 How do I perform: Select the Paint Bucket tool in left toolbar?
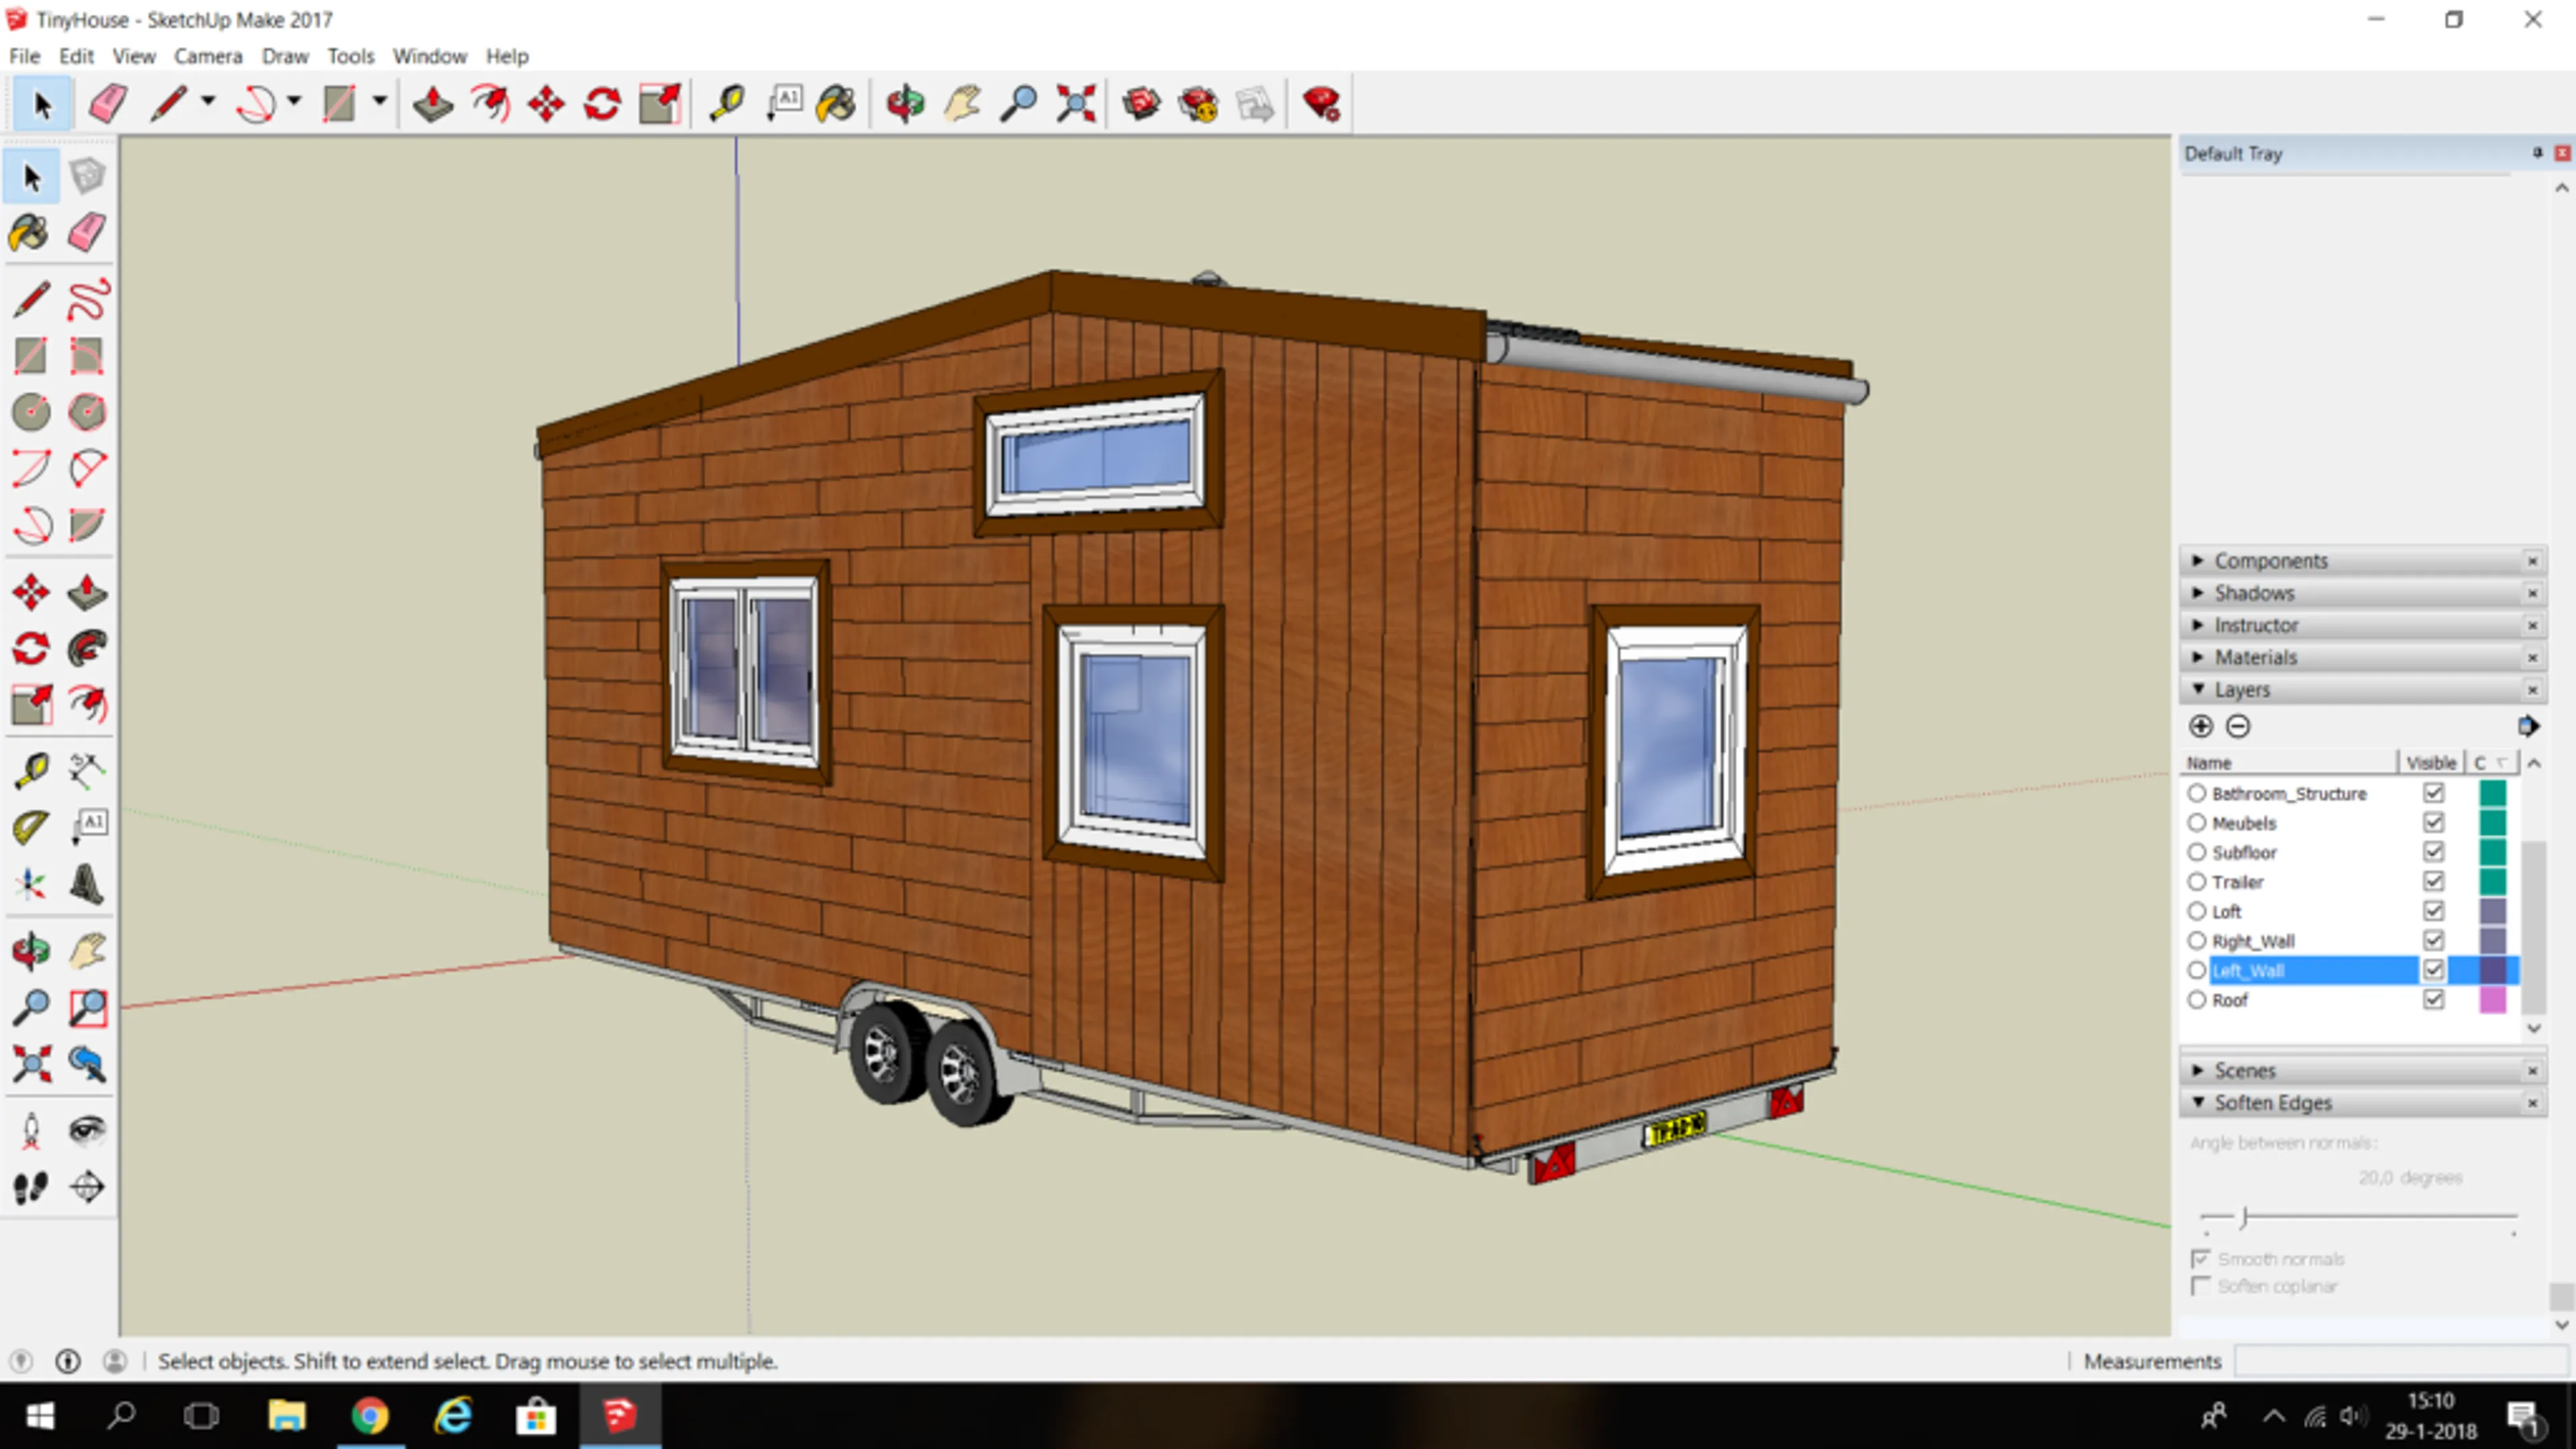point(29,233)
